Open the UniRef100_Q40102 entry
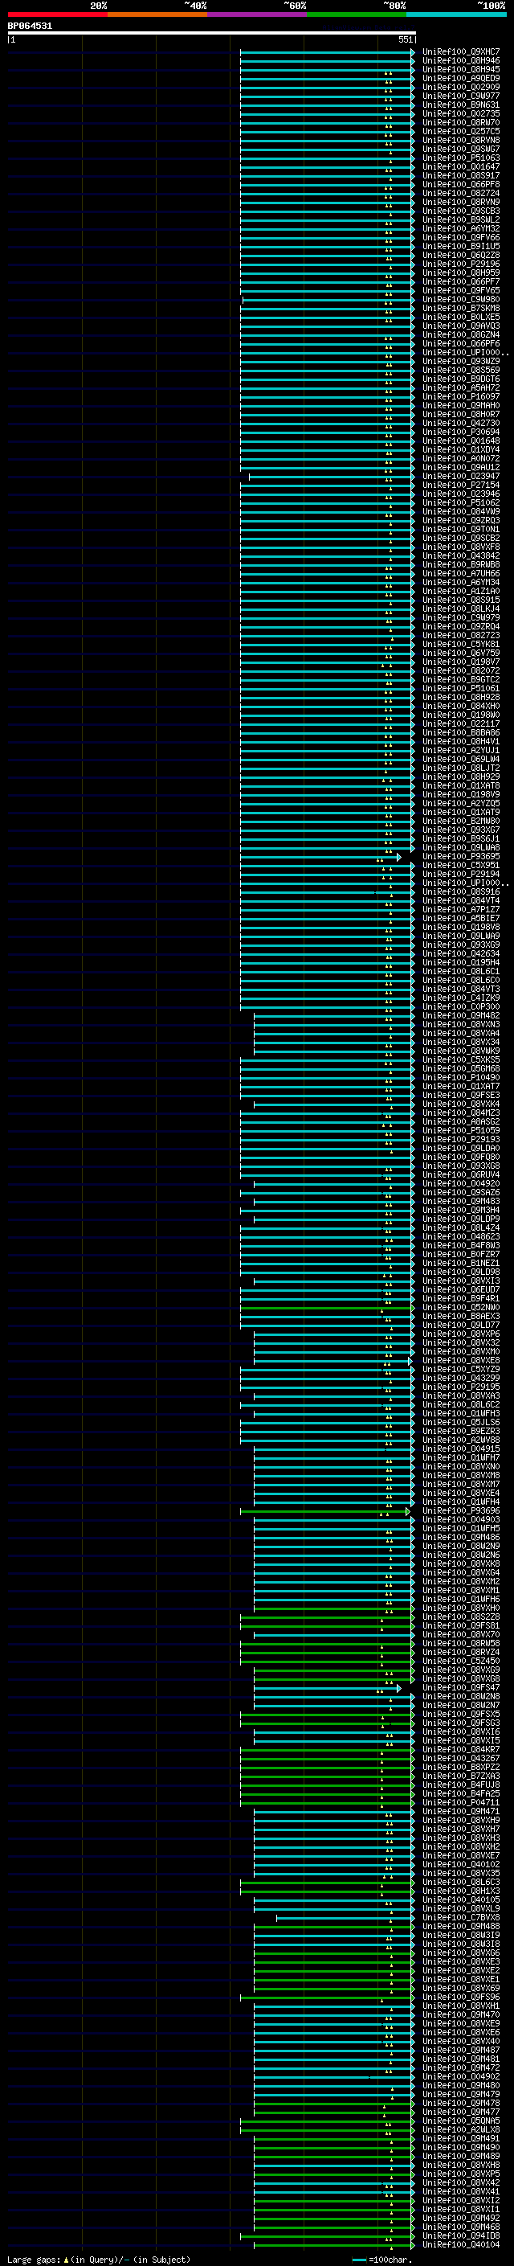 [x=461, y=1865]
